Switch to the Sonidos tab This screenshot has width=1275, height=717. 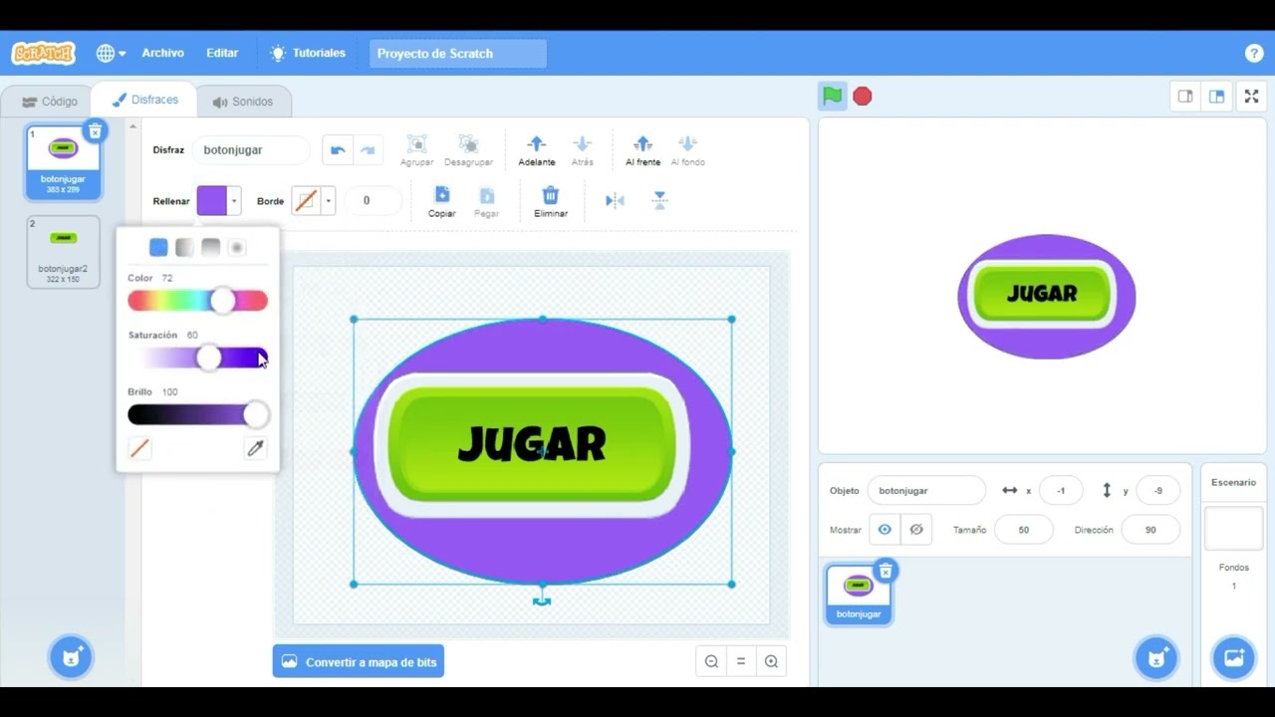click(243, 102)
